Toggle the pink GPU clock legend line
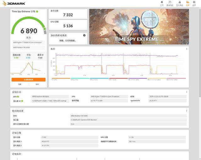 pyautogui.click(x=176, y=79)
